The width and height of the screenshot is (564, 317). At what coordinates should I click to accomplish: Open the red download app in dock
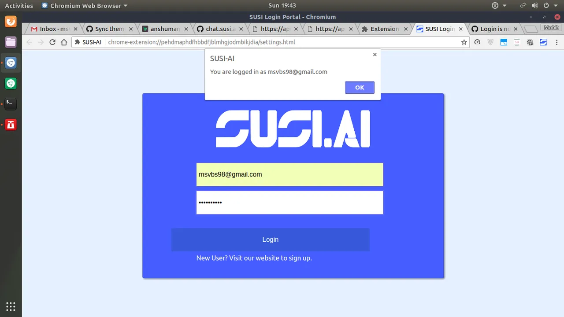(11, 125)
